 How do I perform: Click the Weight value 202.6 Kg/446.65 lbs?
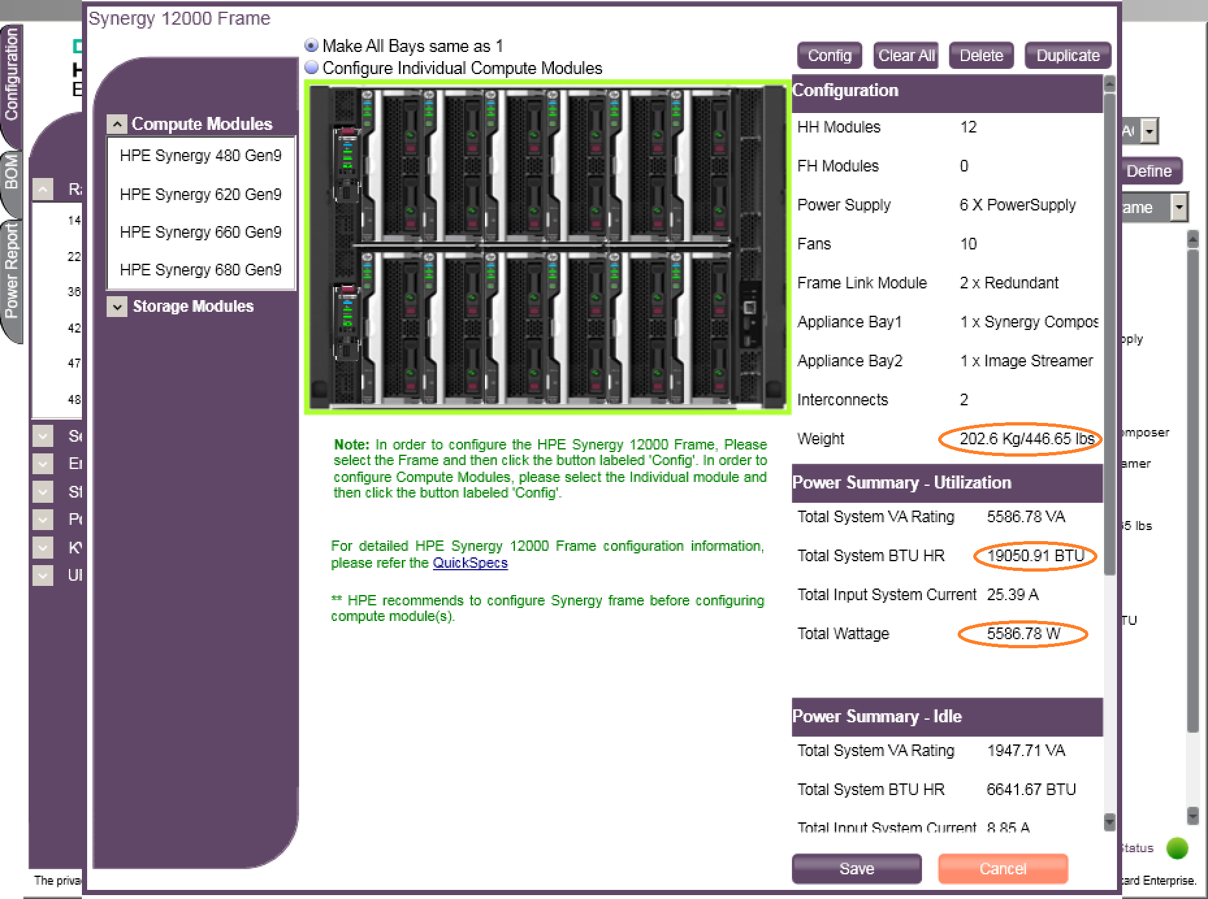coord(1027,438)
